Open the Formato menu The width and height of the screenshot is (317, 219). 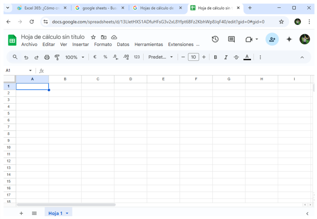pos(103,45)
